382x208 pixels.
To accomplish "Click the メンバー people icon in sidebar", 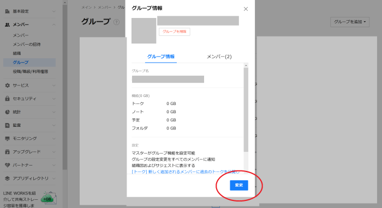I will (x=7, y=25).
